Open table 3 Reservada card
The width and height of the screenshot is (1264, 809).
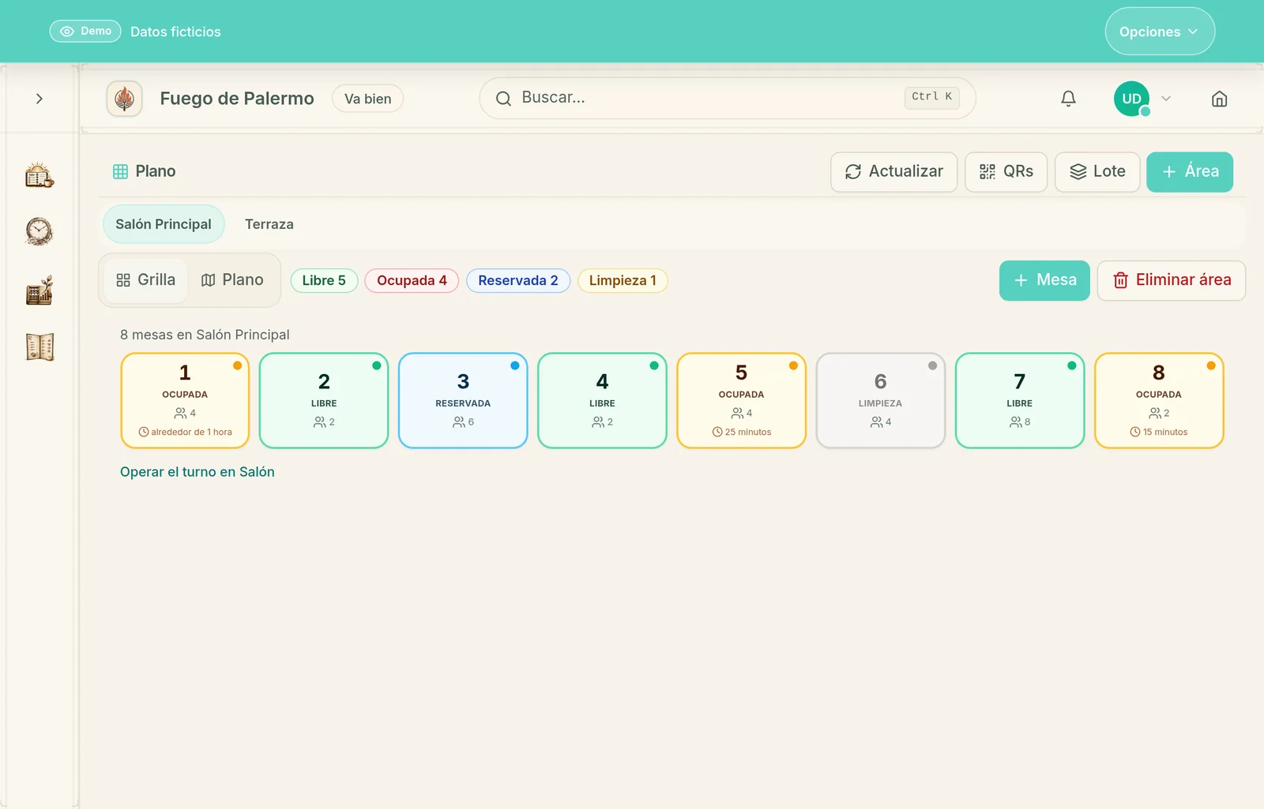pyautogui.click(x=463, y=401)
